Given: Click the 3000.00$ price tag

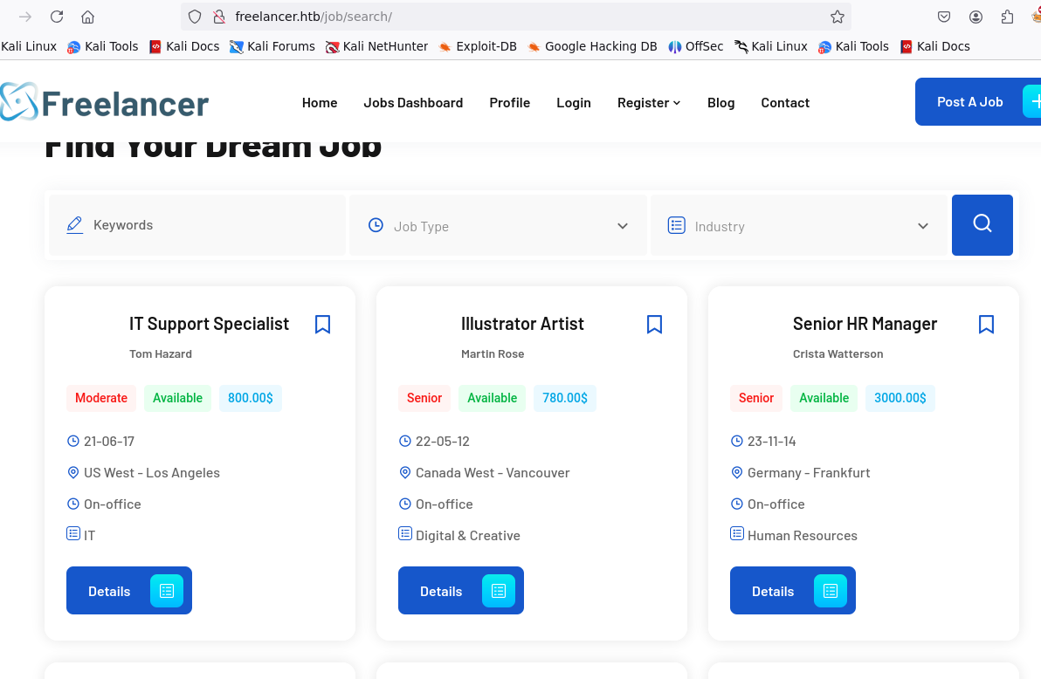Looking at the screenshot, I should [900, 398].
